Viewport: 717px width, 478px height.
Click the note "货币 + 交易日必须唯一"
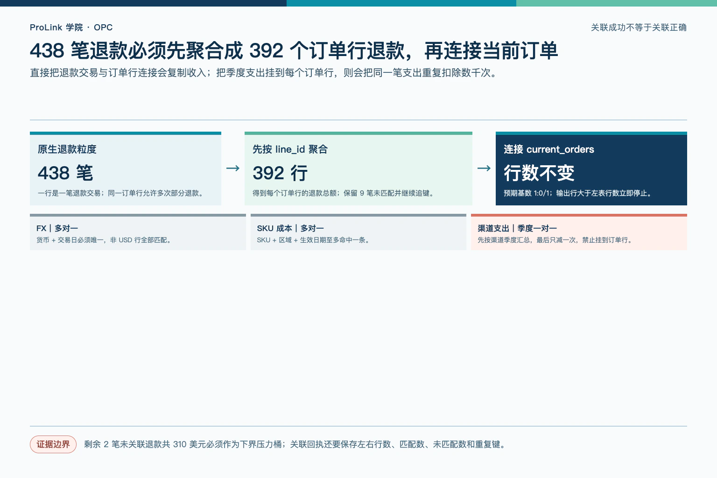[105, 240]
